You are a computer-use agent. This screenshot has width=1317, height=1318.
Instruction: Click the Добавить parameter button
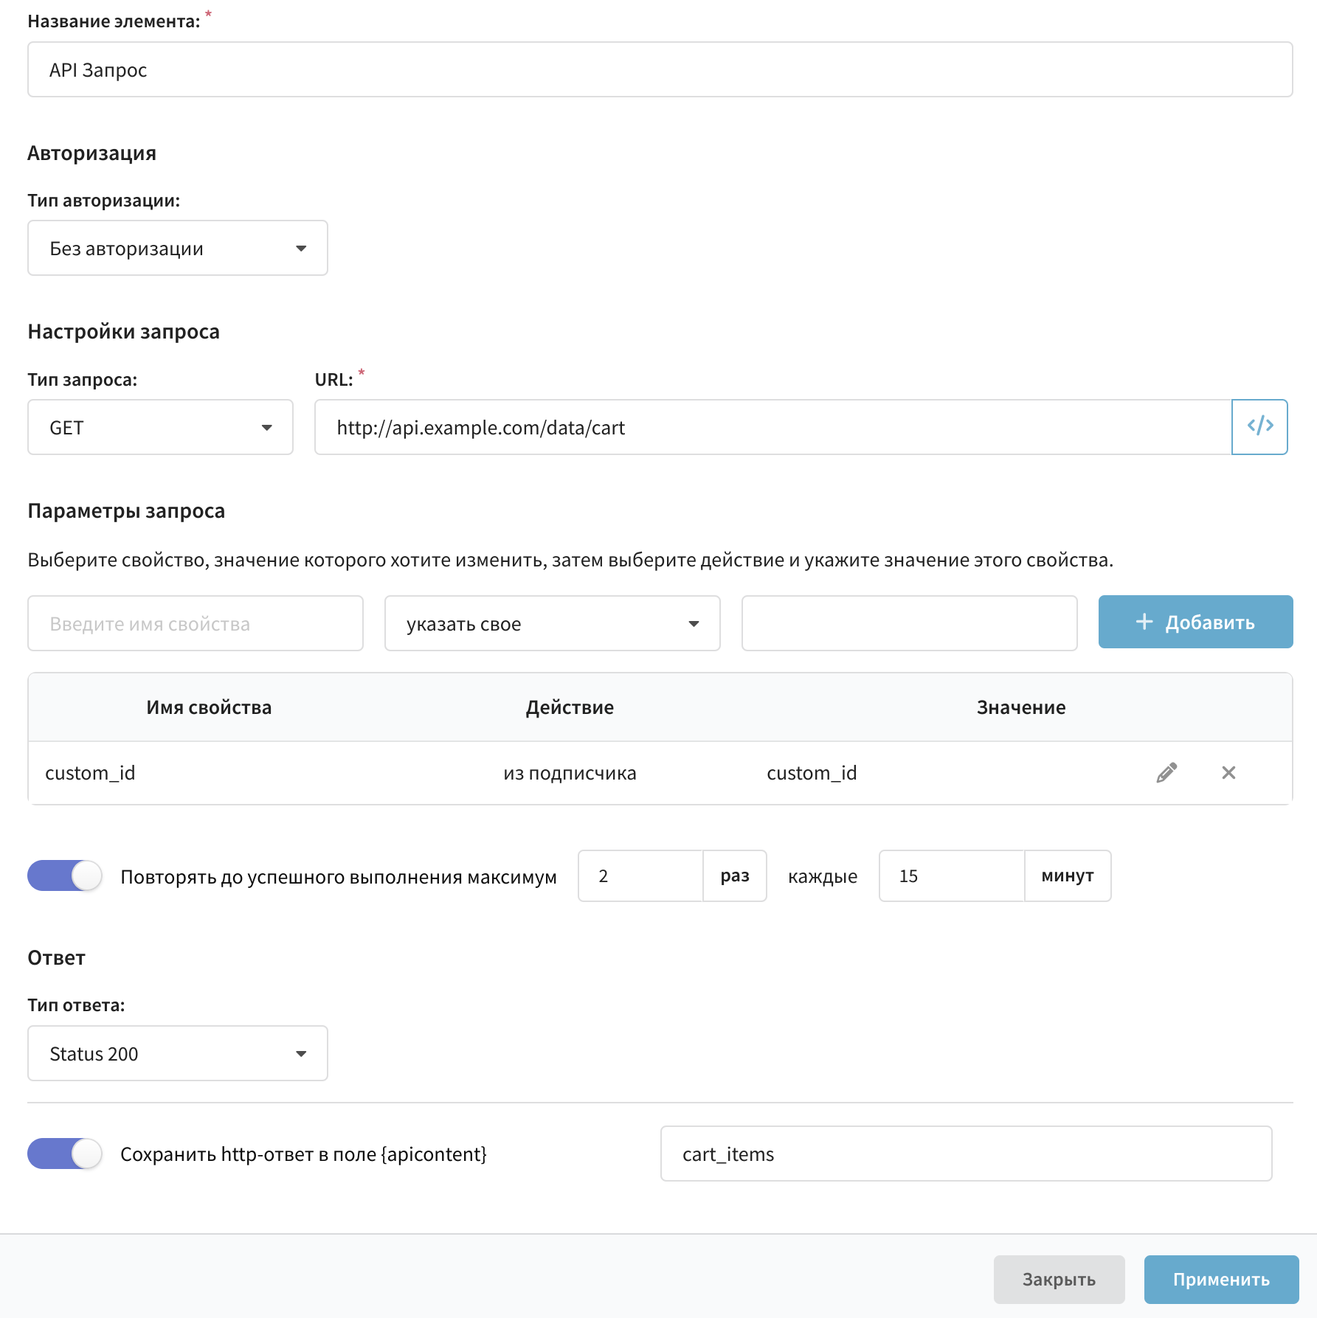pyautogui.click(x=1195, y=622)
